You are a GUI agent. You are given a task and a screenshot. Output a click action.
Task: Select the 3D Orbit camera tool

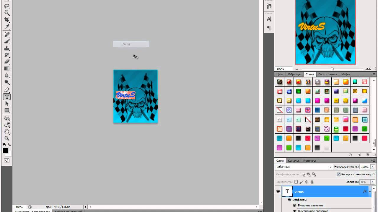(7, 125)
